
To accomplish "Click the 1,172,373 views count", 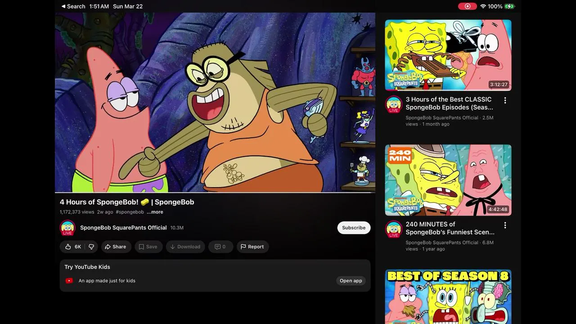I will 77,212.
